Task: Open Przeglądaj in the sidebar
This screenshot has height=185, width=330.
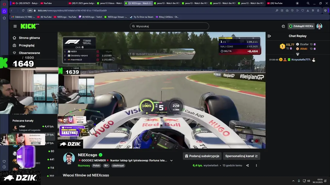Action: click(x=27, y=45)
